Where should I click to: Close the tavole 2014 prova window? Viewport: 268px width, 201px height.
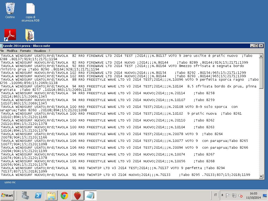261,46
